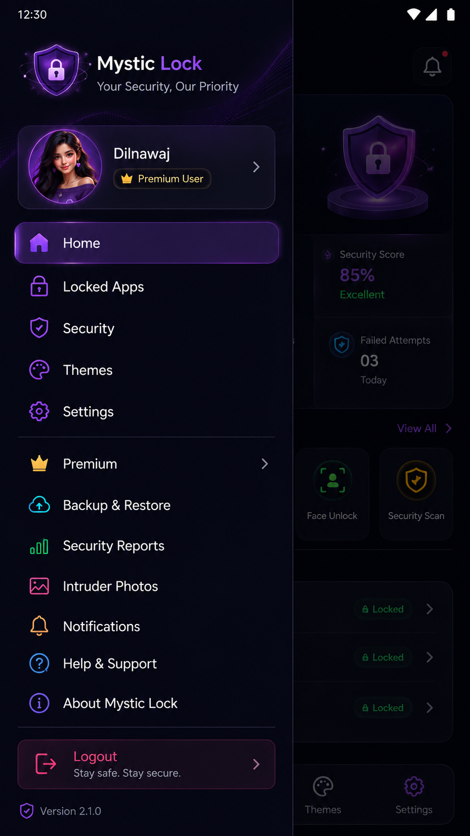This screenshot has height=836, width=470.
Task: Tap the Wi-Fi status bar icon
Action: click(x=414, y=14)
